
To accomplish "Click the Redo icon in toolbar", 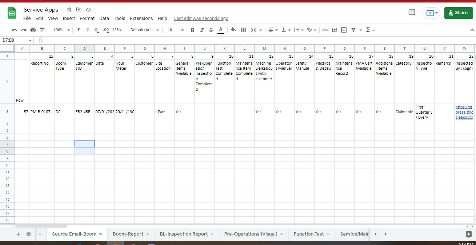I will tap(24, 30).
